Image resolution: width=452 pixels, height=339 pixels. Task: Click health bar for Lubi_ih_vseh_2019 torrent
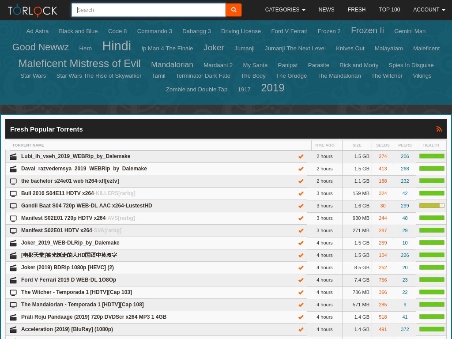click(x=432, y=156)
